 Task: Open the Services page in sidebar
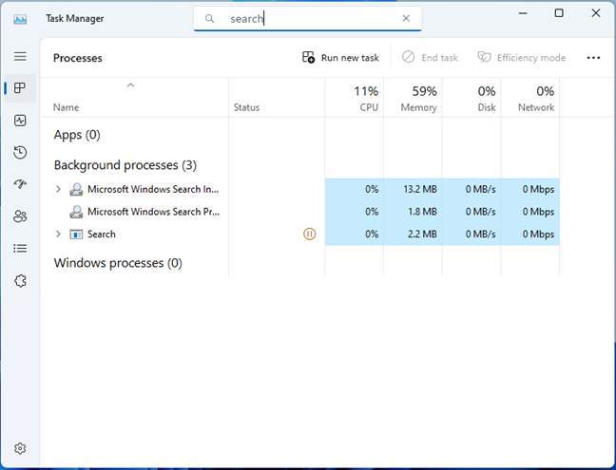click(20, 281)
